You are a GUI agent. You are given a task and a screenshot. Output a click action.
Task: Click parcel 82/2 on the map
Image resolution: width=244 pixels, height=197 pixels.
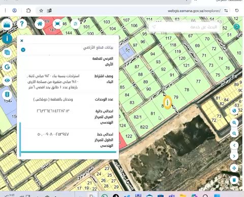144,127
